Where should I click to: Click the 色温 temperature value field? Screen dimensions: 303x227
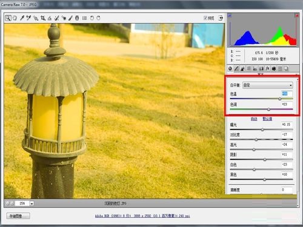[x=287, y=94]
